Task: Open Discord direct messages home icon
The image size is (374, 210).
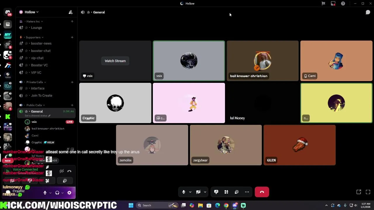Action: pyautogui.click(x=8, y=13)
